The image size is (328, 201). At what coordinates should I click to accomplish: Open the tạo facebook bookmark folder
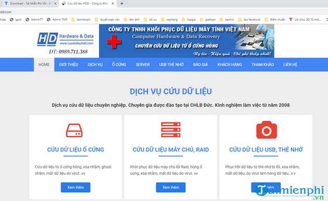coord(249,19)
